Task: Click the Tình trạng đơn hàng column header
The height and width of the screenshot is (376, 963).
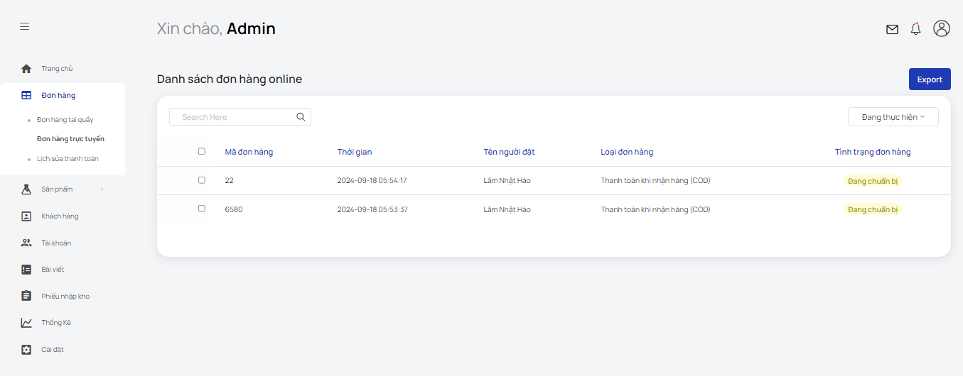Action: coord(873,152)
